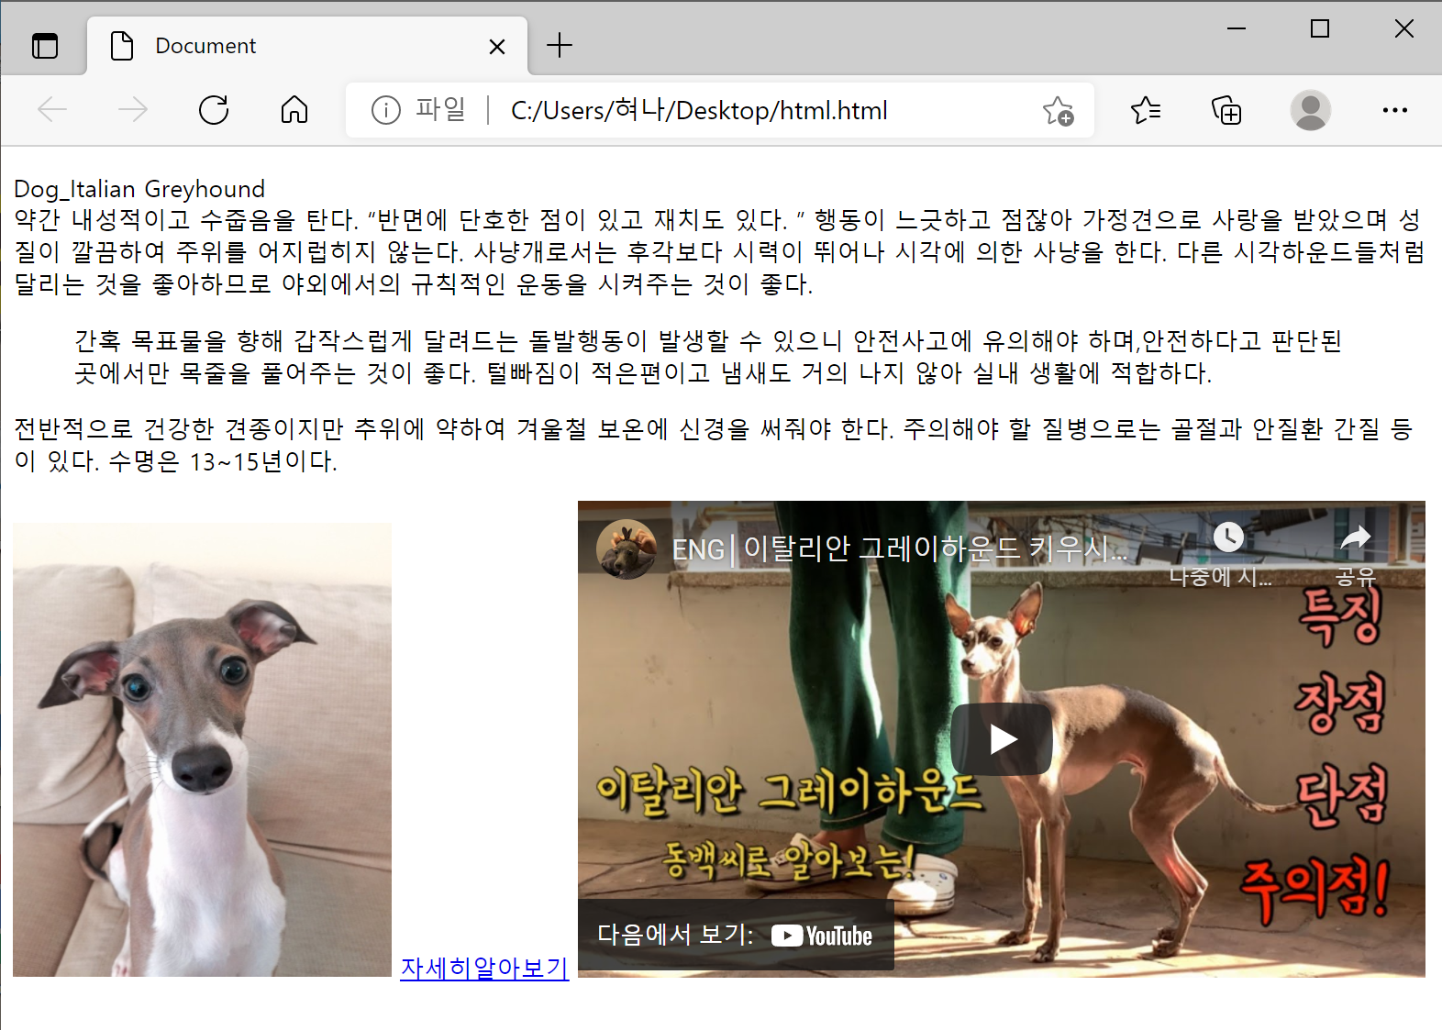Go to the home page
The height and width of the screenshot is (1030, 1442).
[294, 110]
